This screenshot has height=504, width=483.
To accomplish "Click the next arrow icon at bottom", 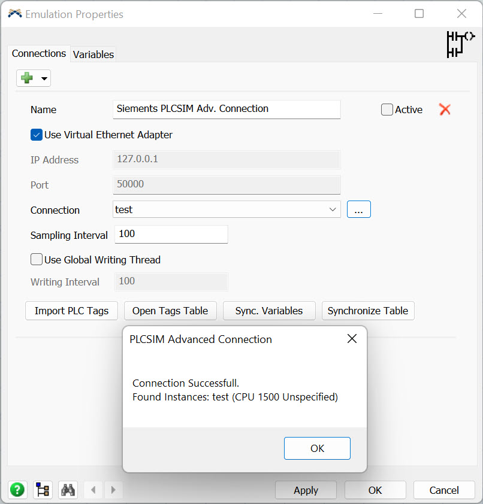I will (x=114, y=490).
